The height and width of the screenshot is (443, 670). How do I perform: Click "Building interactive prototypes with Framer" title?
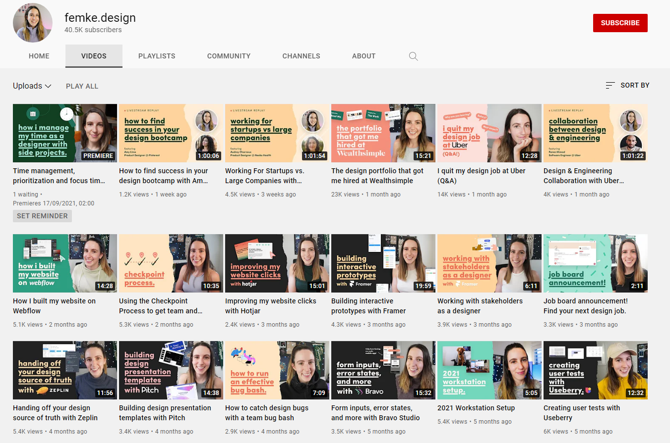[368, 306]
